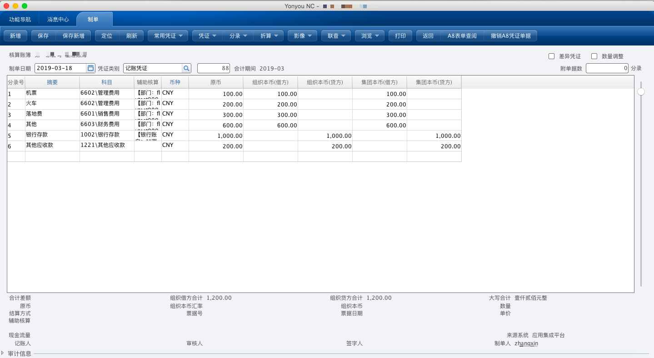Switch to the 消息中心 tab
The image size is (654, 358).
tap(58, 20)
